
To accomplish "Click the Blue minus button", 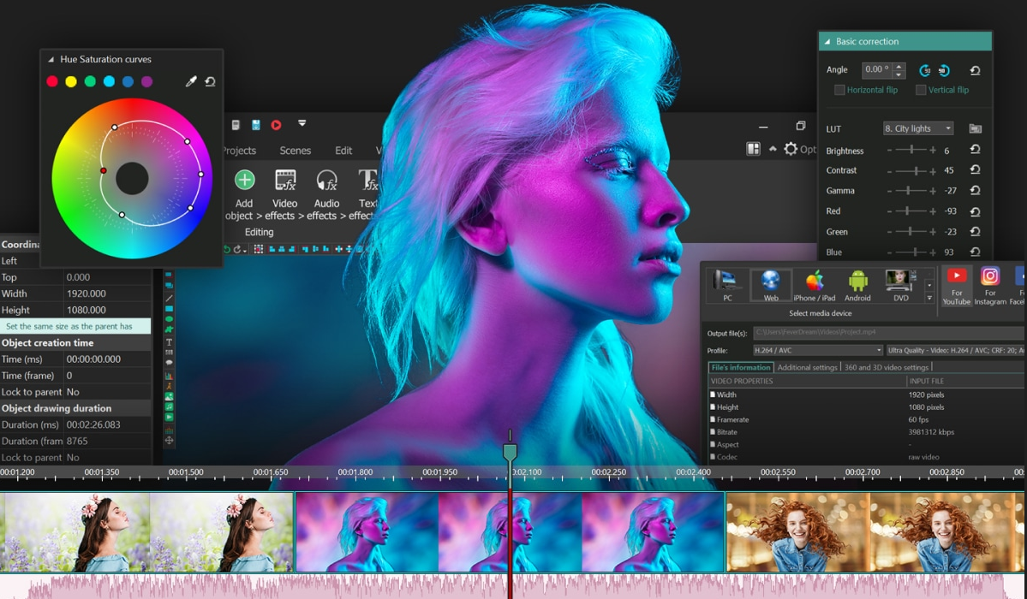I will pyautogui.click(x=889, y=252).
